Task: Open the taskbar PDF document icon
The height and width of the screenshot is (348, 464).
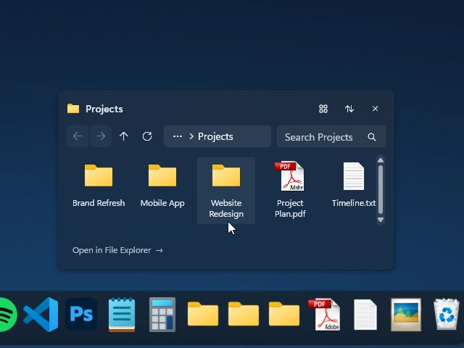Action: pyautogui.click(x=324, y=315)
